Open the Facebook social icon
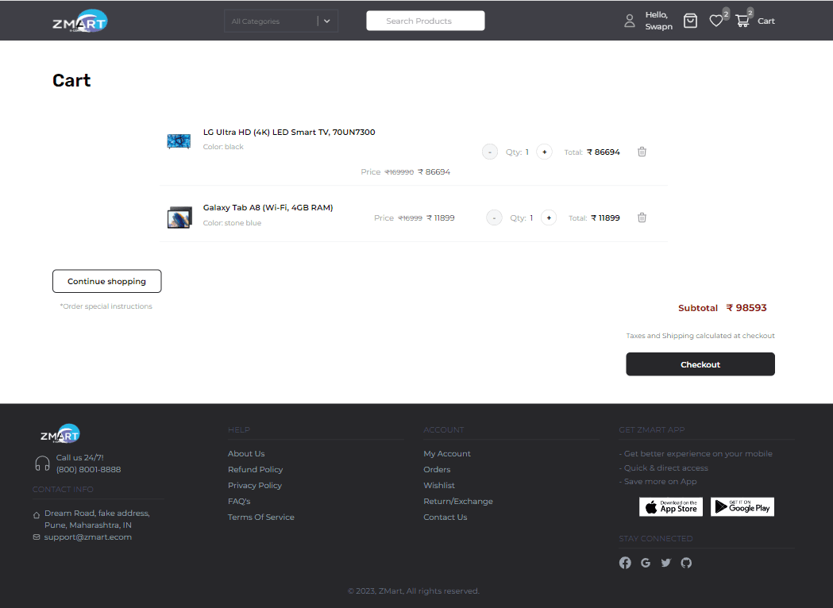The height and width of the screenshot is (608, 833). point(625,563)
